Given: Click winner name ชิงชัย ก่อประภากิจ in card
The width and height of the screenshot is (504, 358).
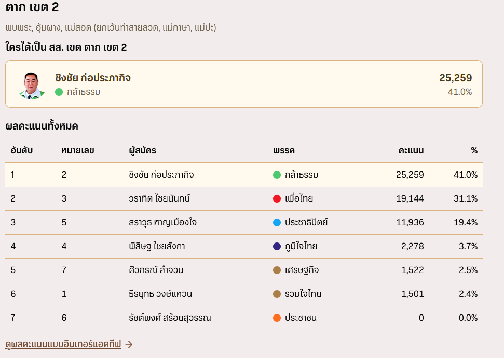Looking at the screenshot, I should point(93,78).
